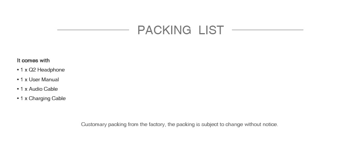This screenshot has height=143, width=359.
Task: Click the word PACKING in the heading
Action: point(164,30)
